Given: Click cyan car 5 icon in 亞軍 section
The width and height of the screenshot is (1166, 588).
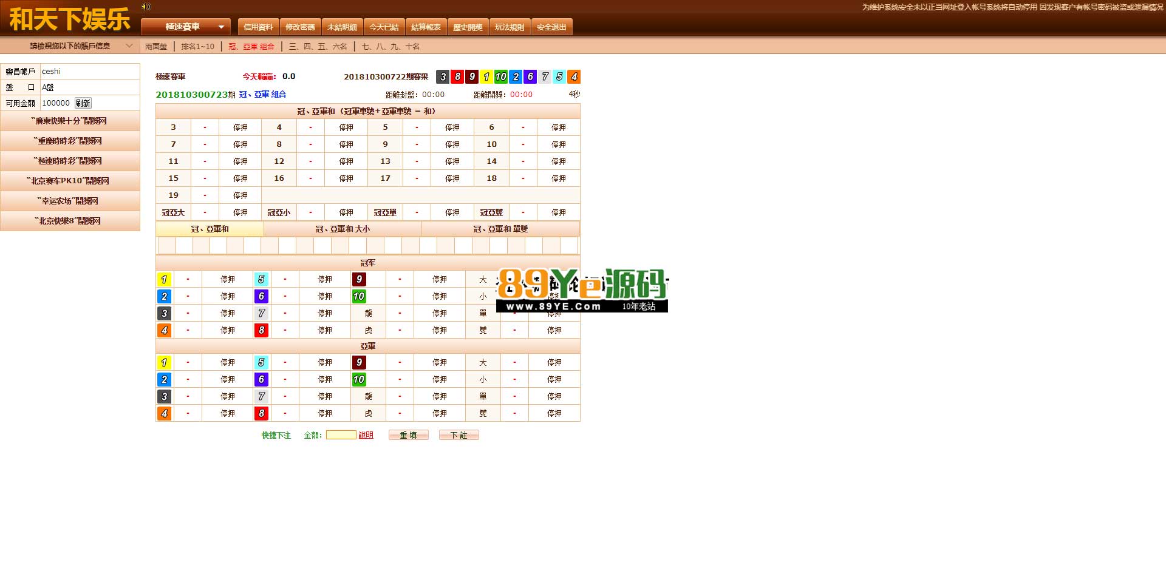Looking at the screenshot, I should pyautogui.click(x=261, y=362).
